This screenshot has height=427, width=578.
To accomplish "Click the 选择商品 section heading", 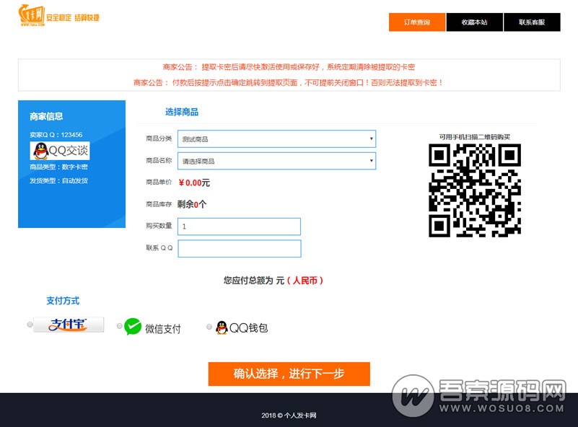I will [x=182, y=113].
